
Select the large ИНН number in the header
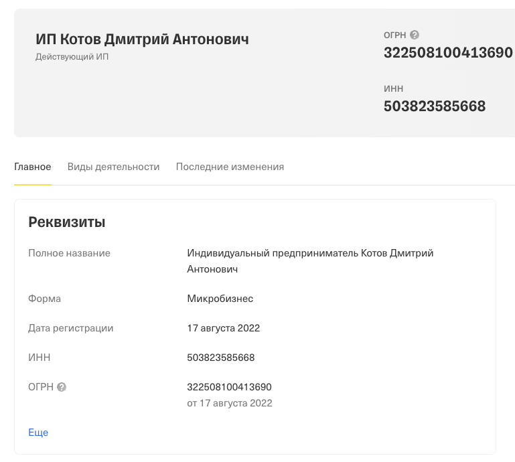(435, 106)
